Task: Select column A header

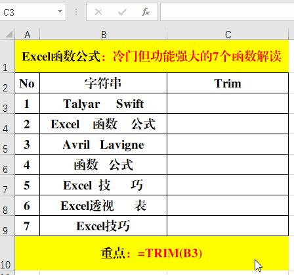Action: (28, 35)
